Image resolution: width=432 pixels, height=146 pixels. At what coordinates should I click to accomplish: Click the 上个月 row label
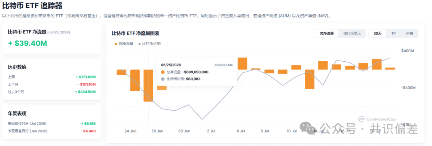tap(13, 84)
